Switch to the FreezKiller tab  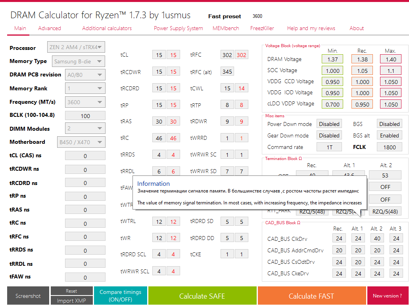(262, 28)
